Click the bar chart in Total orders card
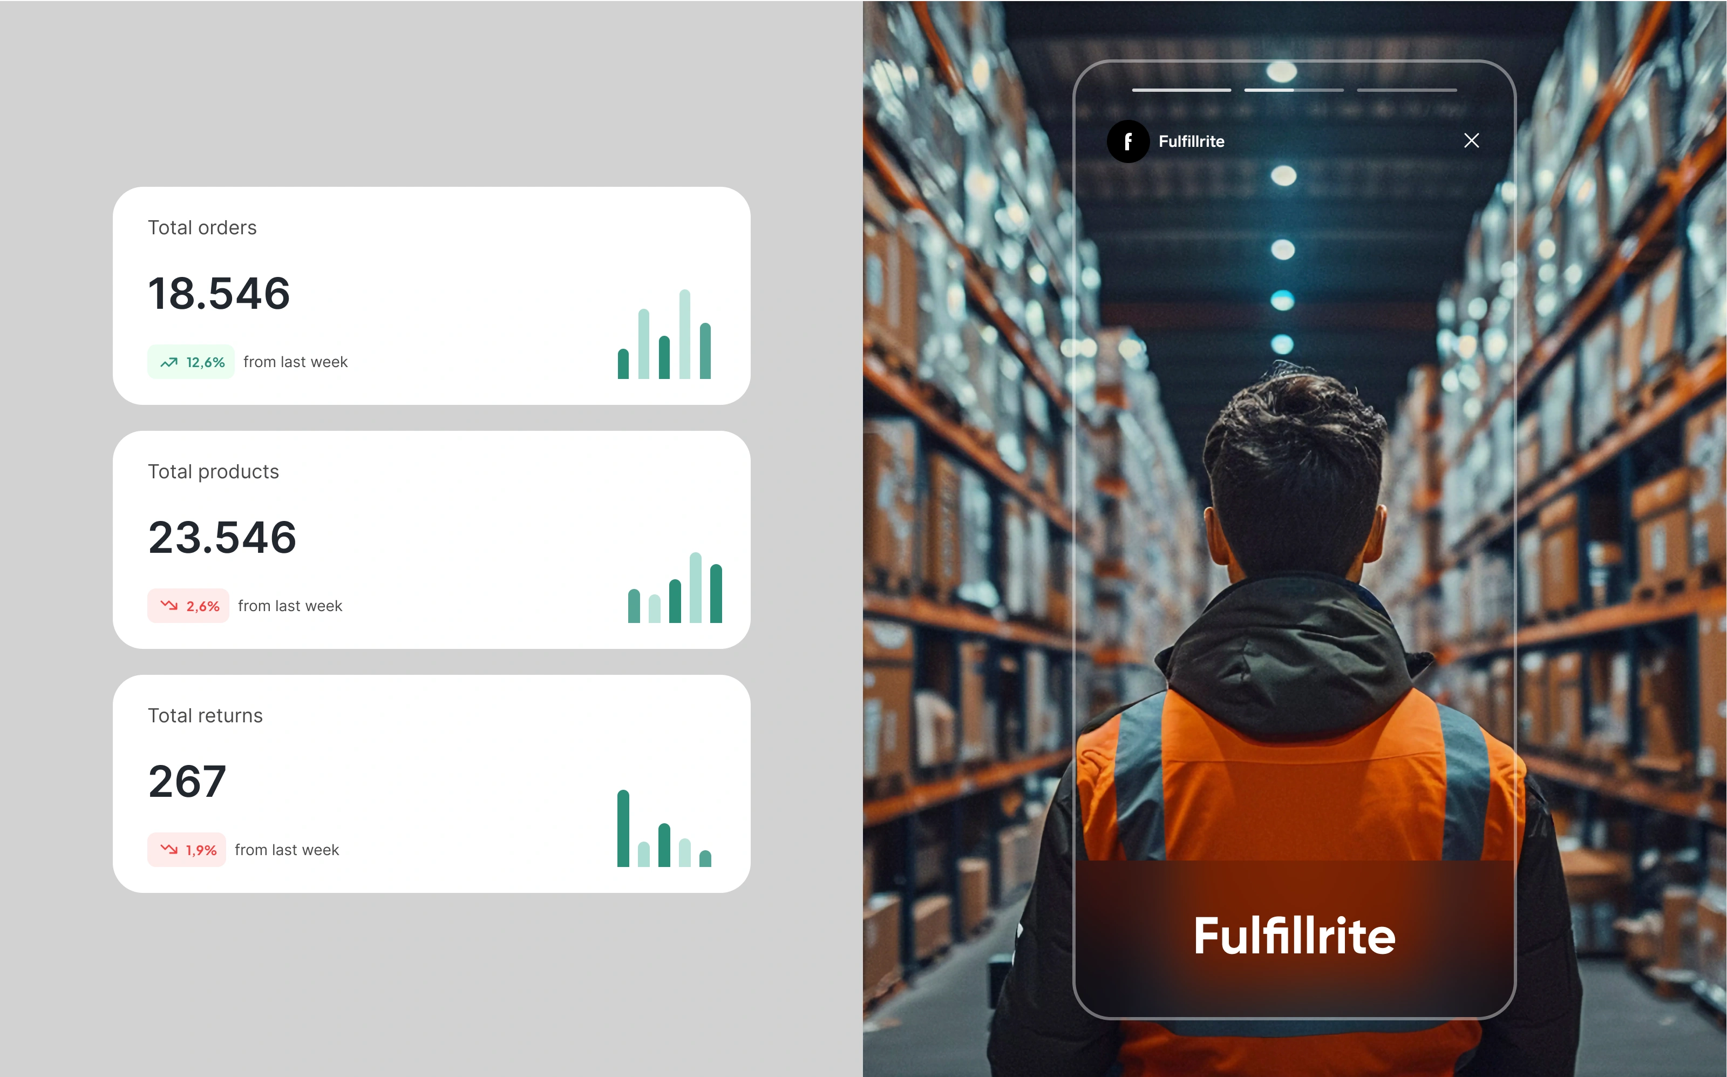Screen dimensions: 1727x1077 pyautogui.click(x=664, y=334)
